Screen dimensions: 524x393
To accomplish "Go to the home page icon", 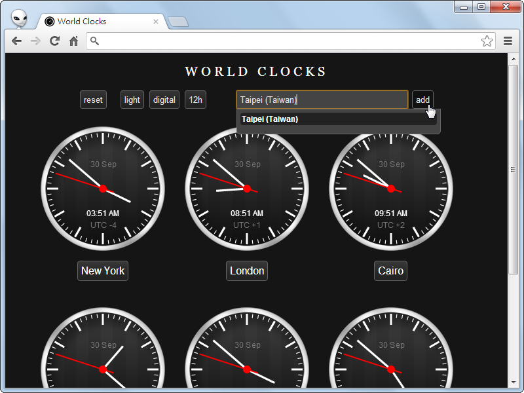I will (x=74, y=41).
